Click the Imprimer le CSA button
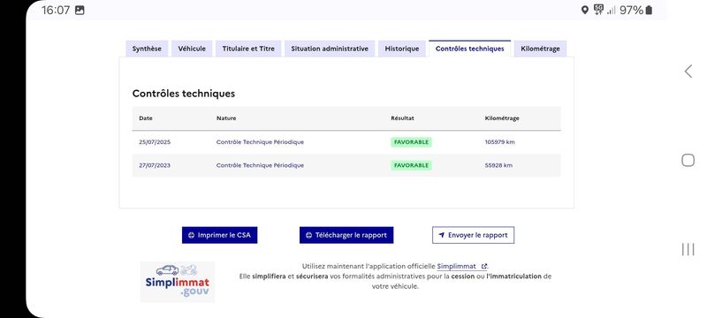 [219, 235]
